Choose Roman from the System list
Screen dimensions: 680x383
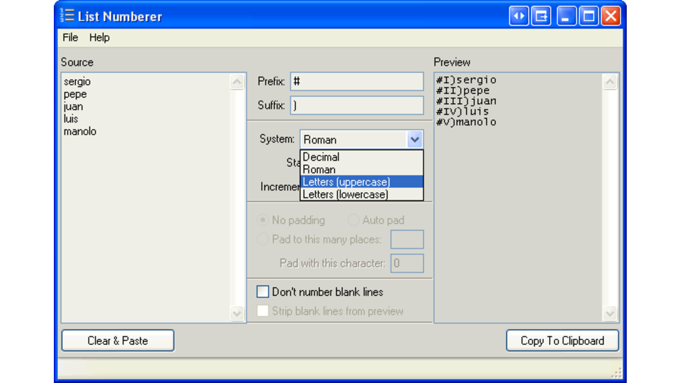tap(362, 170)
